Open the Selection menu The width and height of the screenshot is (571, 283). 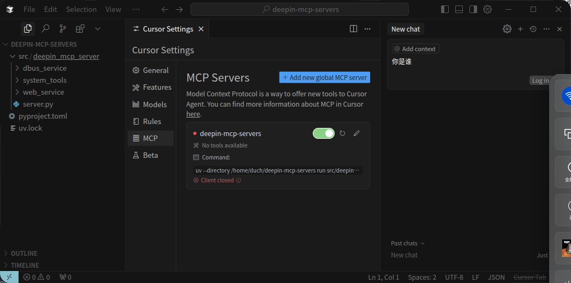coord(81,9)
